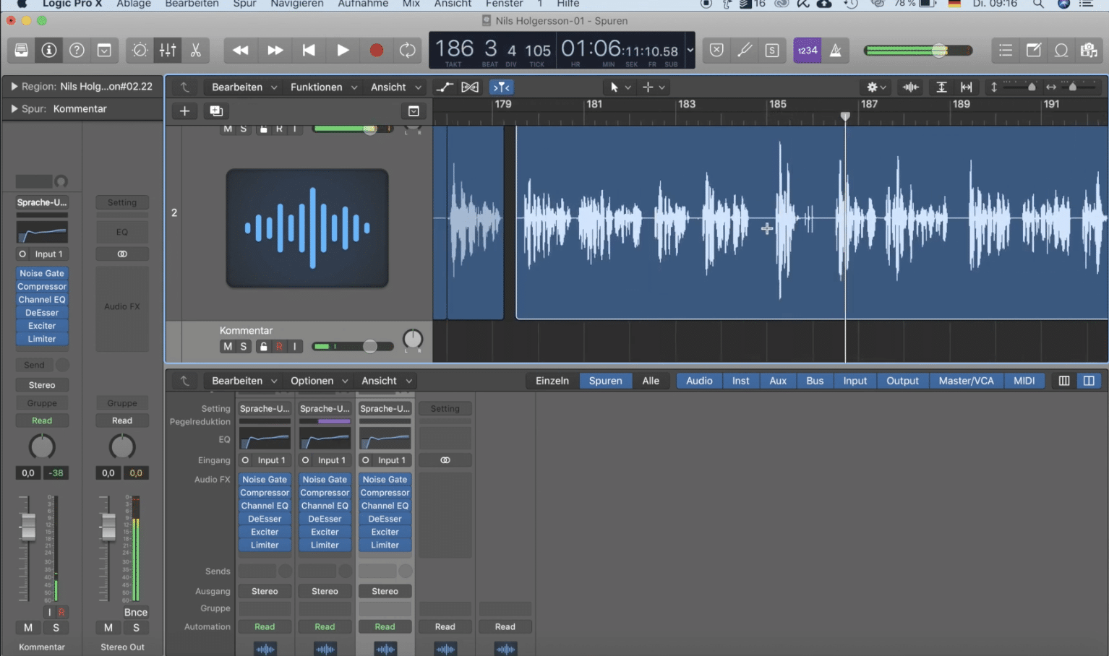Toggle Cycle mode button
This screenshot has height=656, width=1109.
tap(408, 50)
